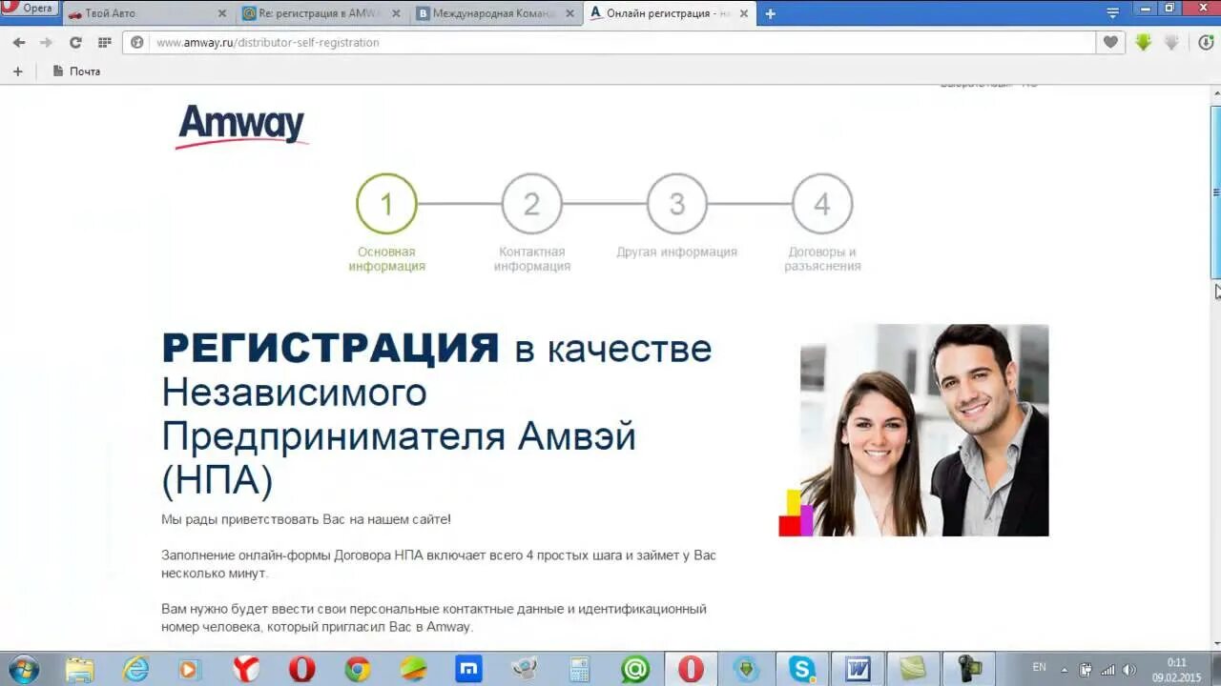Go forward to the next page
The height and width of the screenshot is (686, 1221).
pyautogui.click(x=46, y=43)
